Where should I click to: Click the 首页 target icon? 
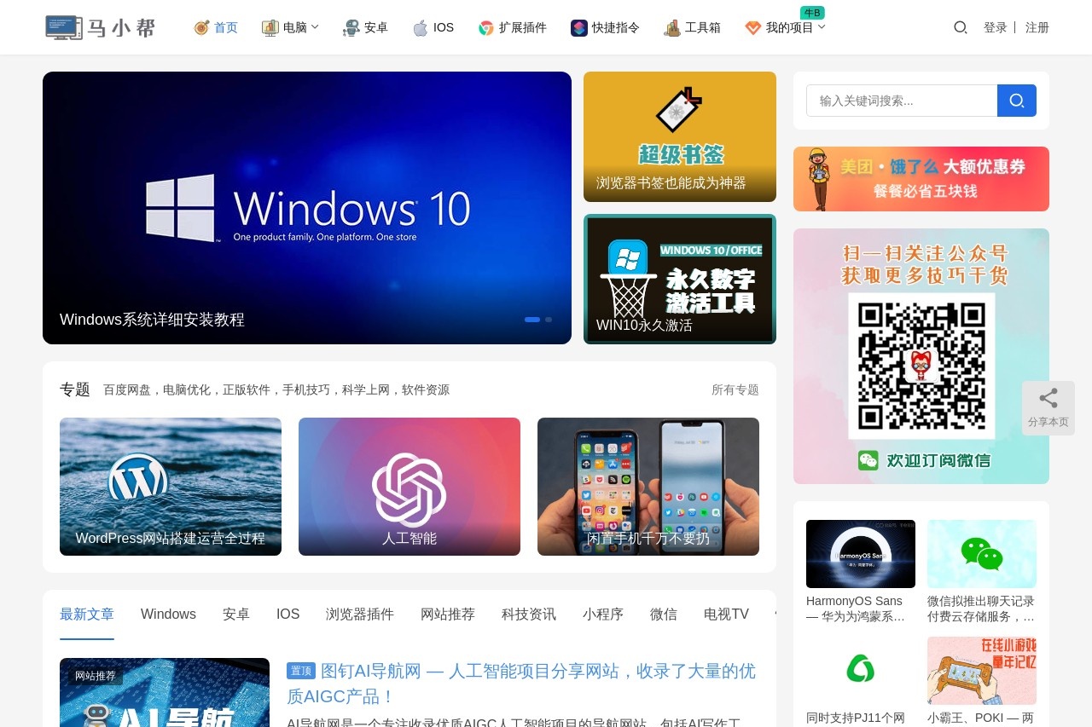point(201,27)
